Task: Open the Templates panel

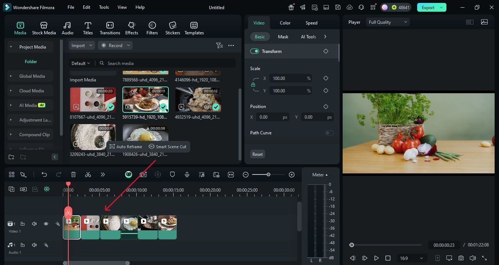Action: click(194, 28)
